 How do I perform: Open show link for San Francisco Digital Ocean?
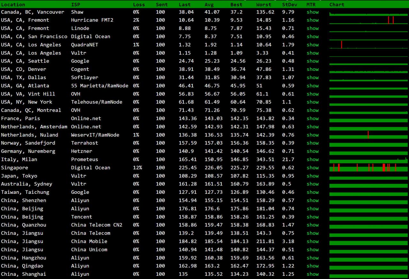313,37
